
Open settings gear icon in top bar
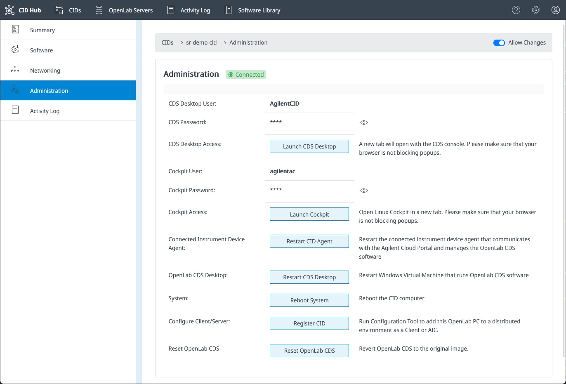(x=536, y=10)
